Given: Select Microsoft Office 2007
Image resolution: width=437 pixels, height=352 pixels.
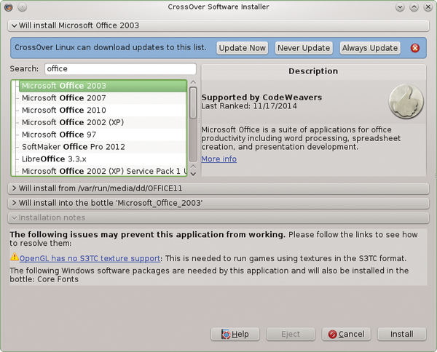Looking at the screenshot, I should pyautogui.click(x=103, y=98).
